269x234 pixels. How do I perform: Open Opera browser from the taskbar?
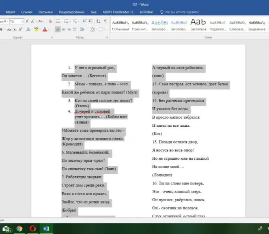click(x=32, y=228)
